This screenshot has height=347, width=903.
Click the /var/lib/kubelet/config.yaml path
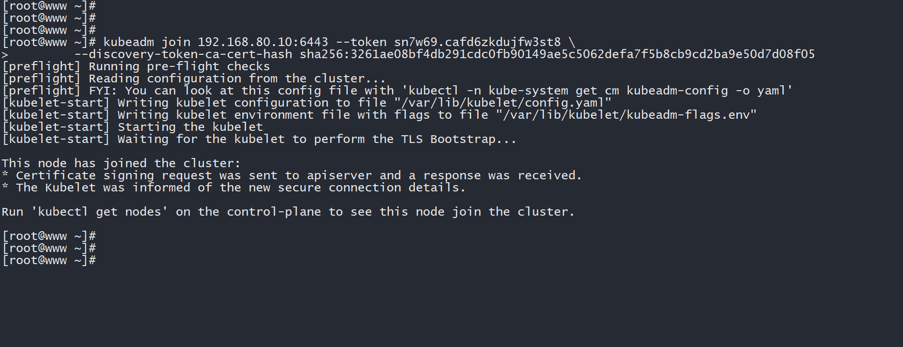coord(502,103)
